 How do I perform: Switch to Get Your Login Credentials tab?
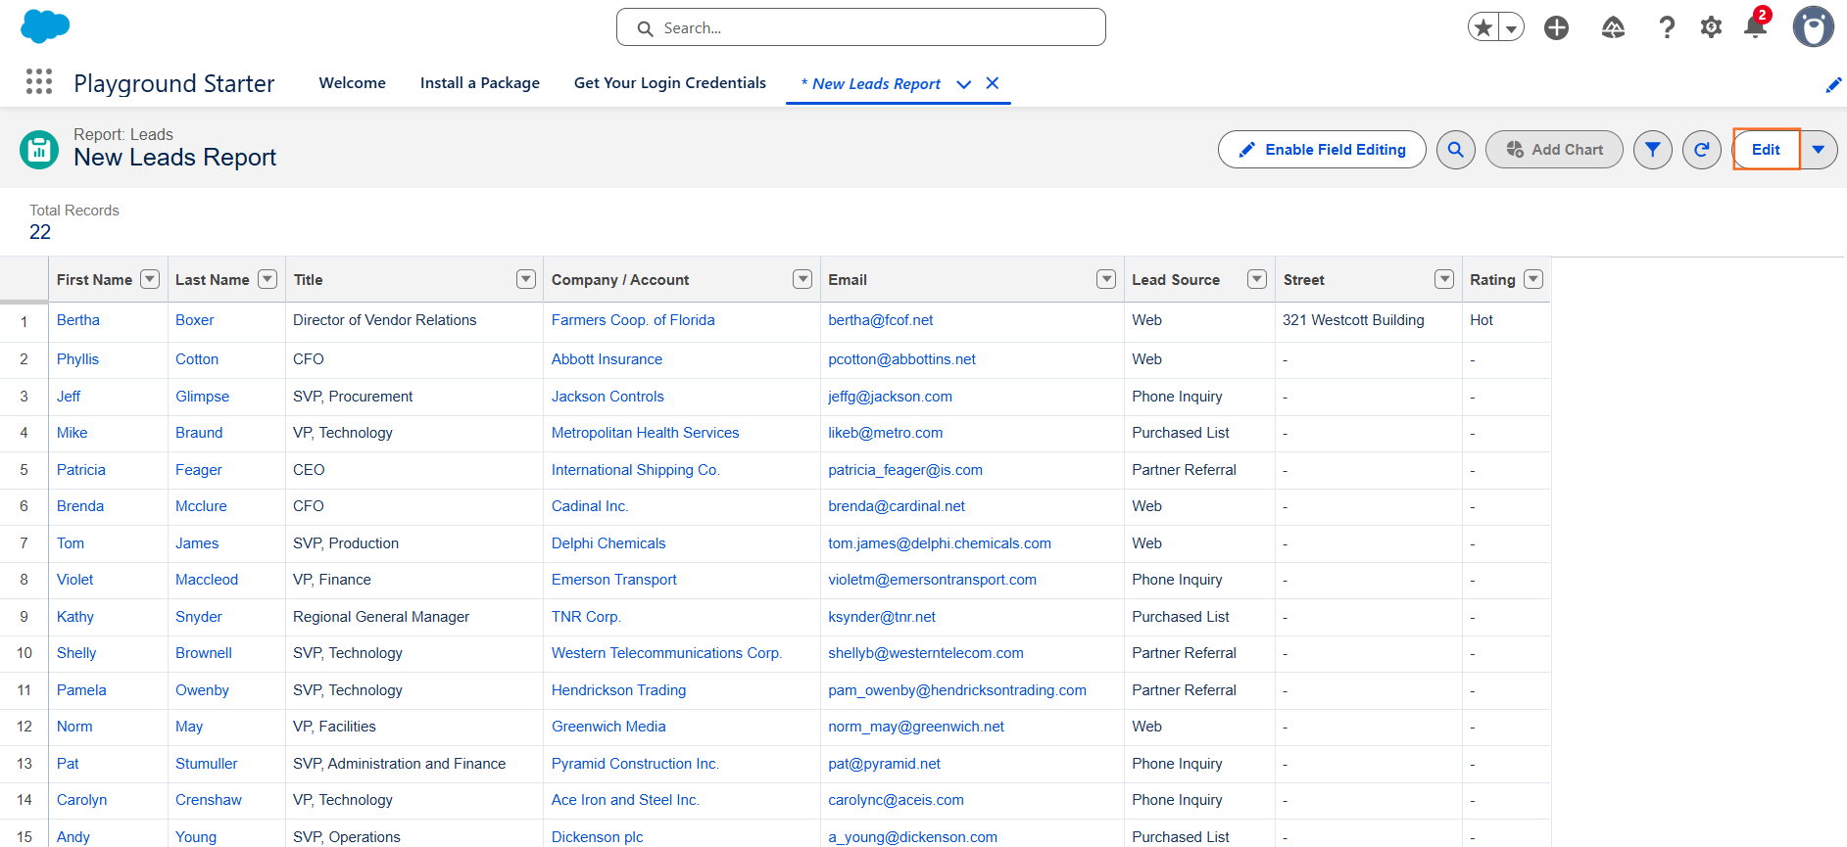[x=670, y=83]
